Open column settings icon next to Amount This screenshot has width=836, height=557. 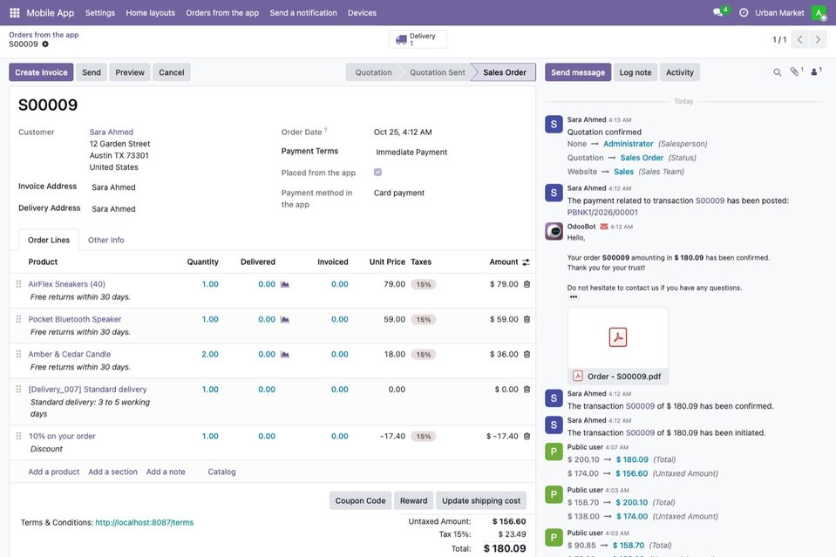click(527, 262)
